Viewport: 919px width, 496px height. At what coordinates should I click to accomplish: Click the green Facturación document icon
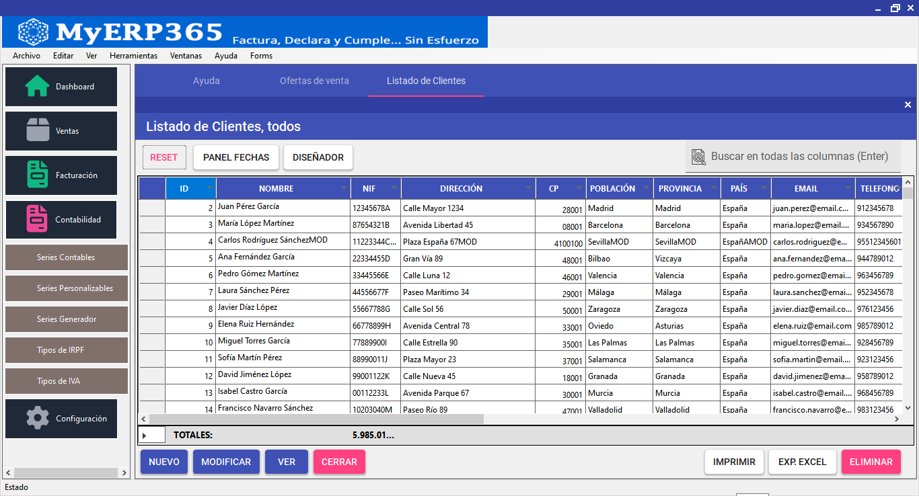38,175
